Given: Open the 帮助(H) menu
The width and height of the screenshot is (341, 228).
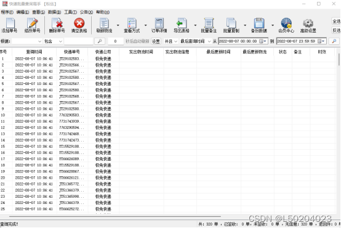Looking at the screenshot, I should (x=103, y=12).
